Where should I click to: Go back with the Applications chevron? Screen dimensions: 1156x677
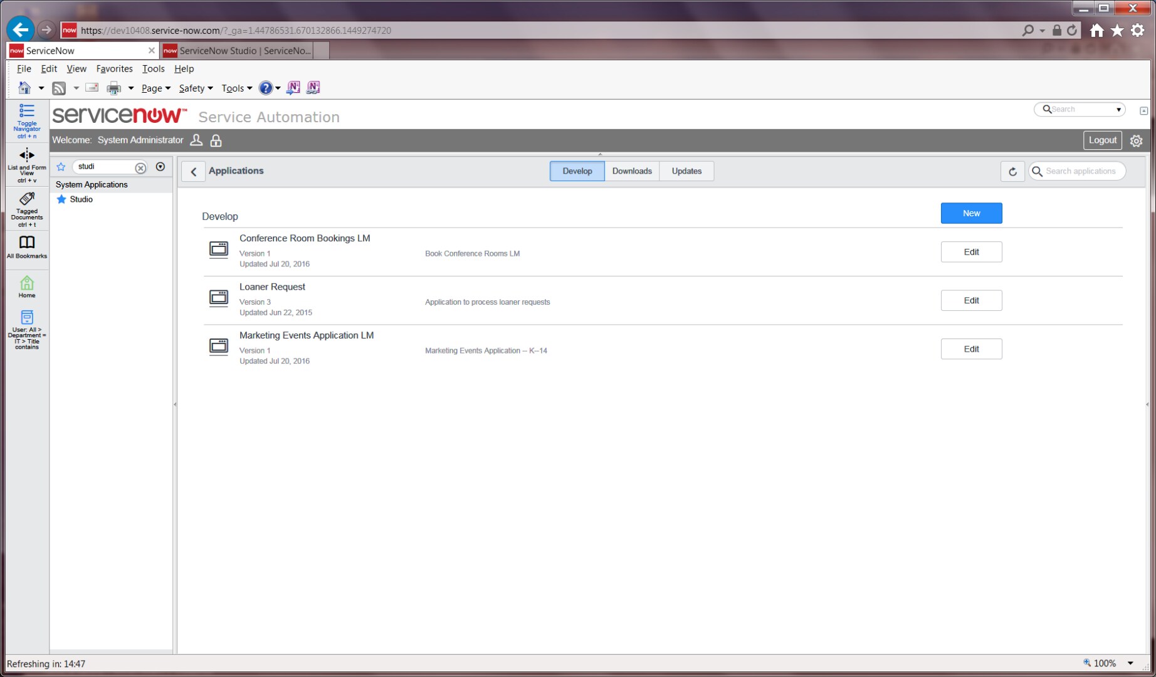point(193,171)
